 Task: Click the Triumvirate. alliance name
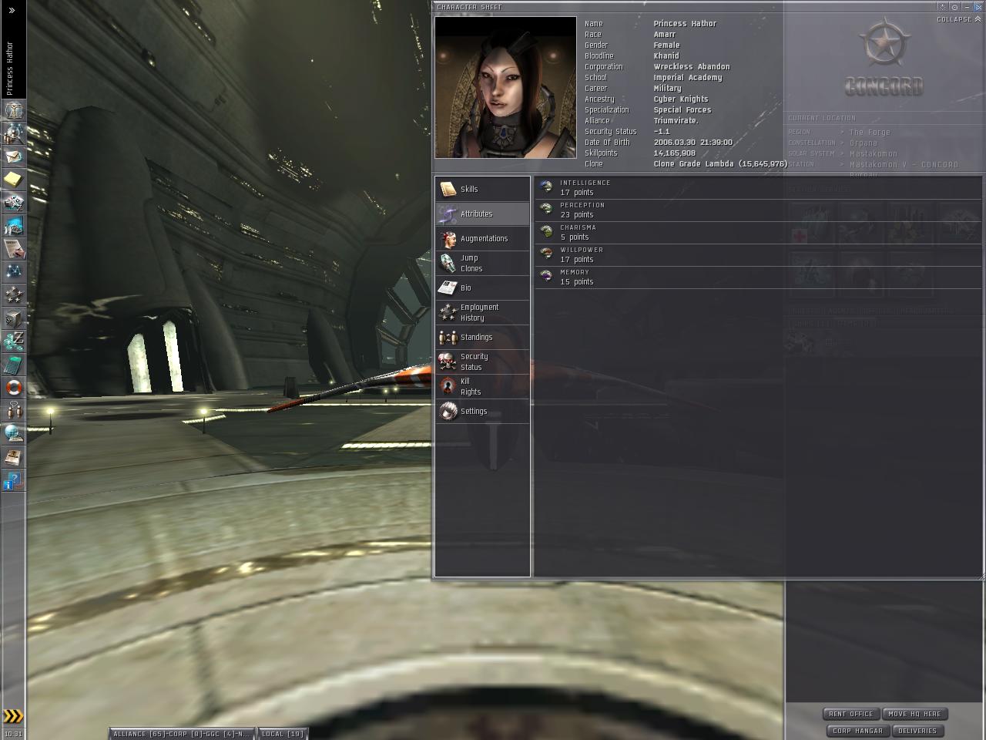coord(676,120)
